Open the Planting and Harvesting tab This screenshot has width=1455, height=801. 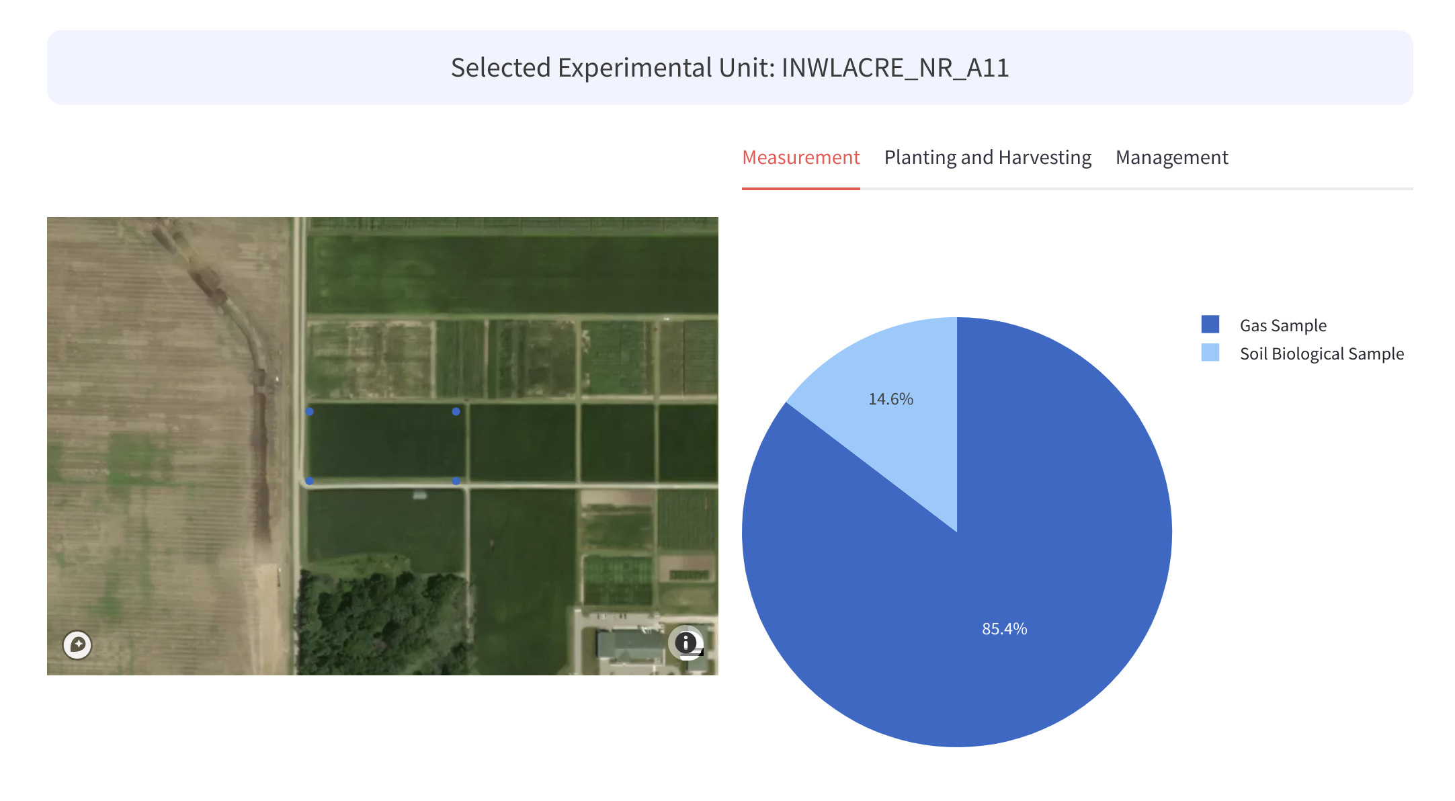click(987, 157)
